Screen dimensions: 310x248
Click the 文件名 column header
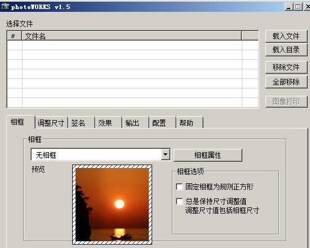click(132, 36)
